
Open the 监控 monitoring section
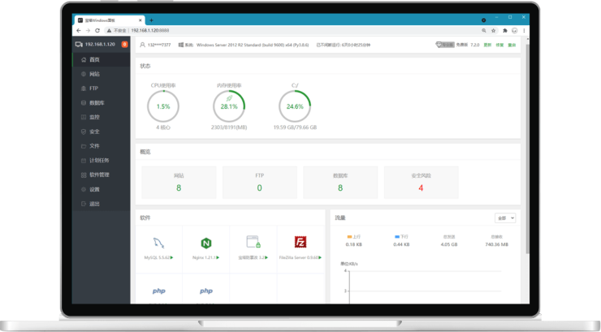point(102,117)
